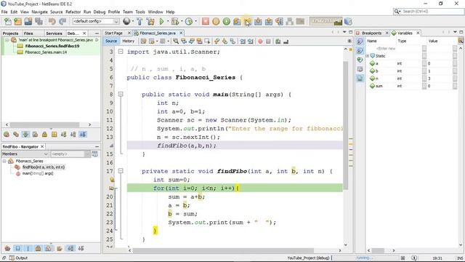Click the History button in editor toolbar
465x262 pixels.
tap(129, 41)
